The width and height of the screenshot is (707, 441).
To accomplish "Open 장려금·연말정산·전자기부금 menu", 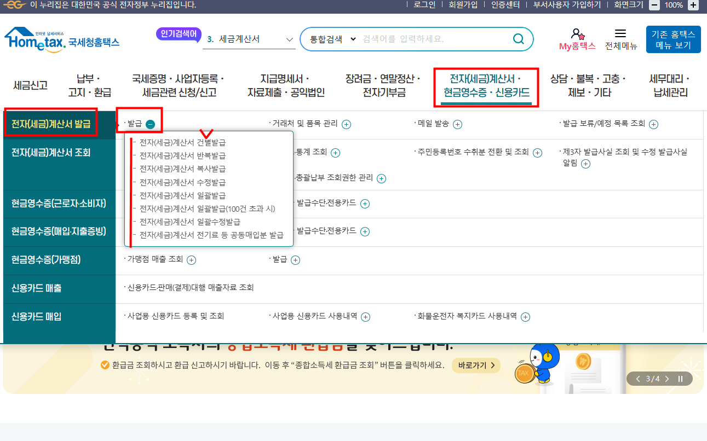I will pos(383,85).
